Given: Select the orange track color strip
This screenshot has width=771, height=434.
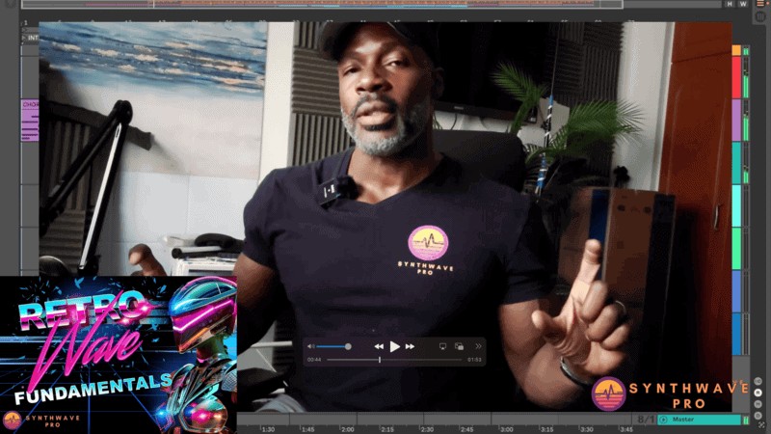Looking at the screenshot, I should click(736, 50).
